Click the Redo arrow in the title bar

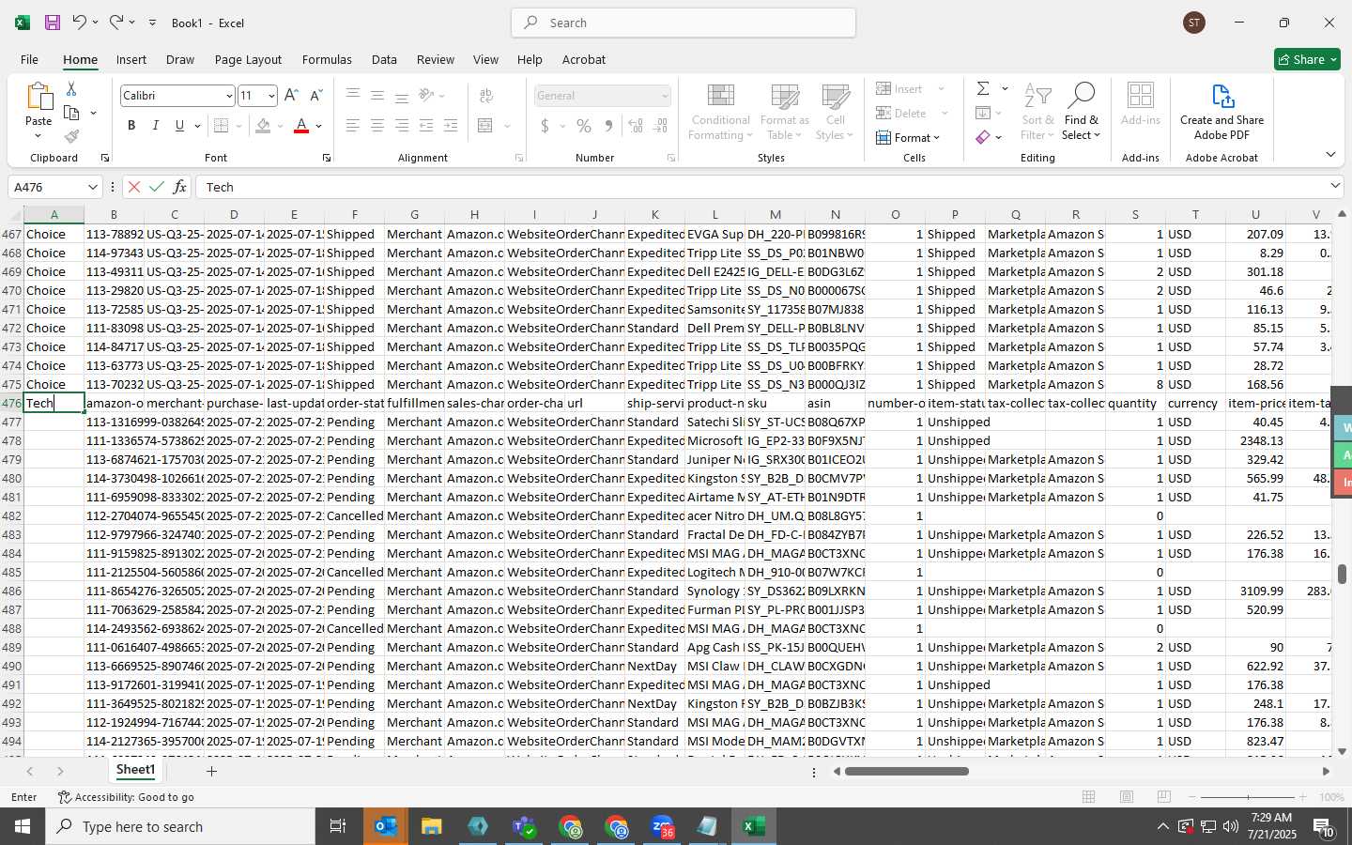(115, 23)
